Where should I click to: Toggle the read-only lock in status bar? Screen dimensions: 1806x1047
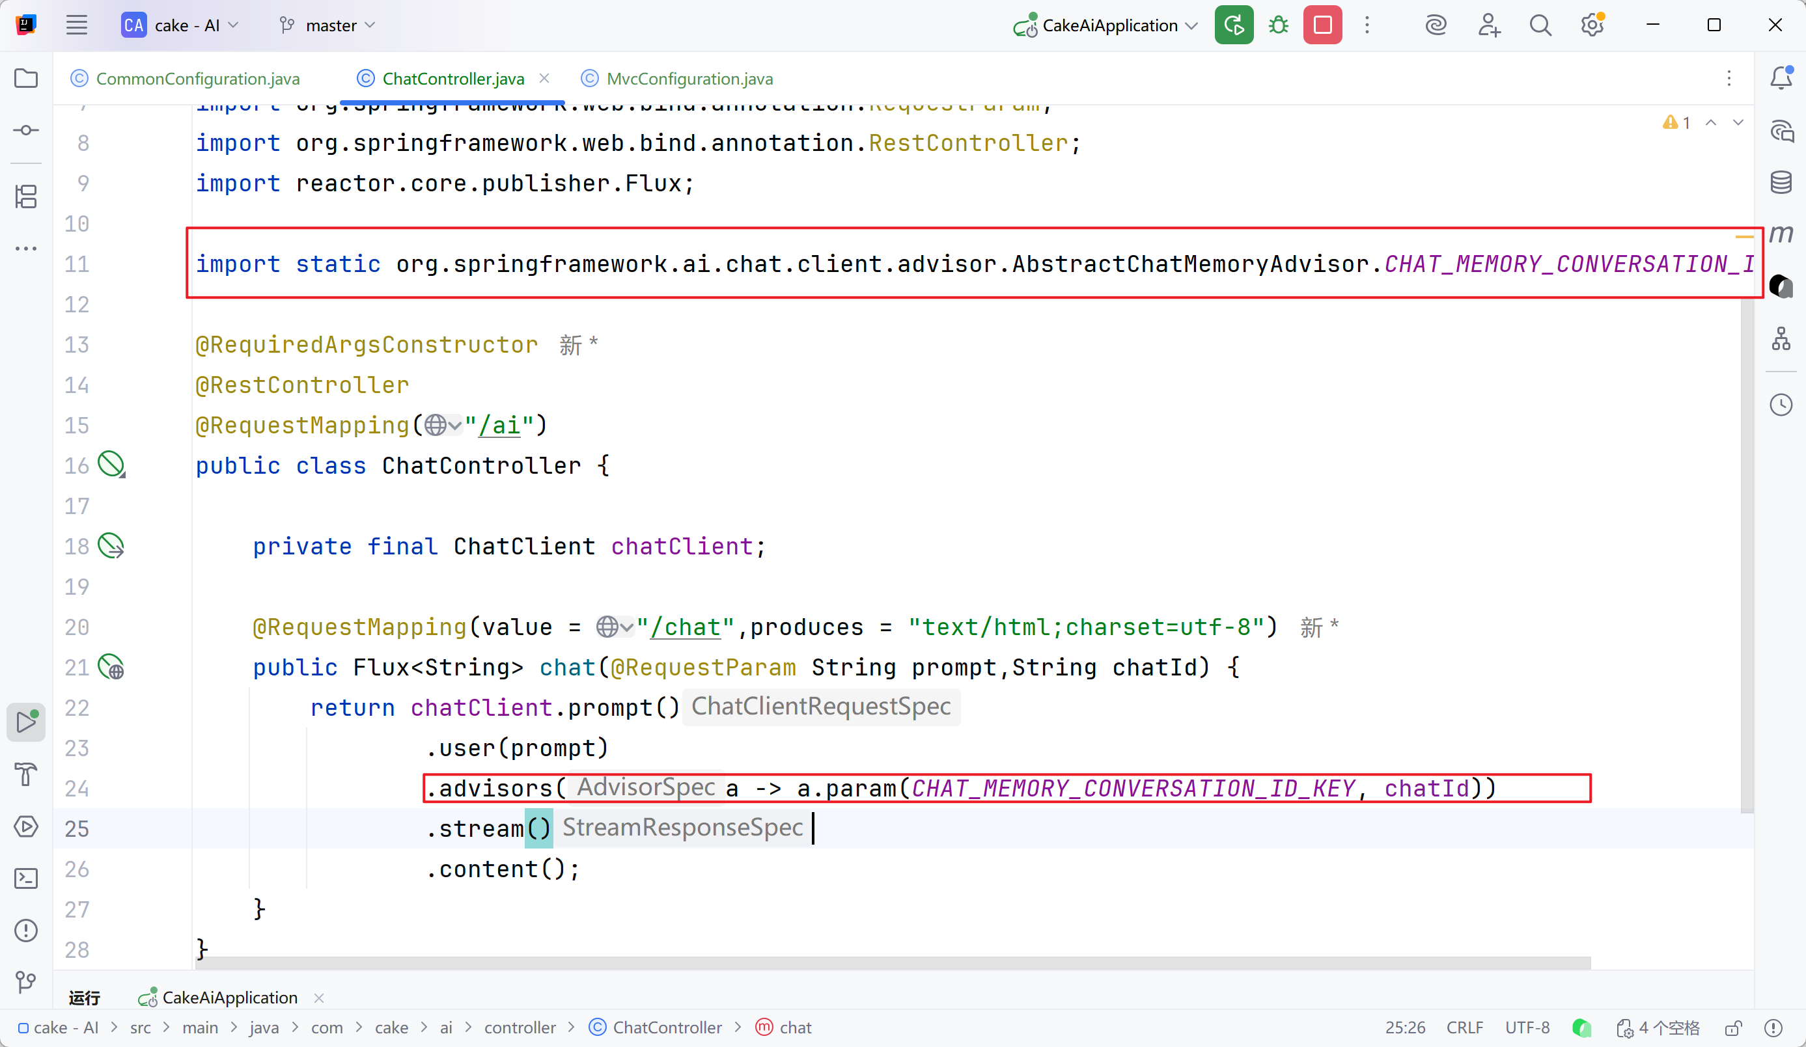click(1733, 1027)
